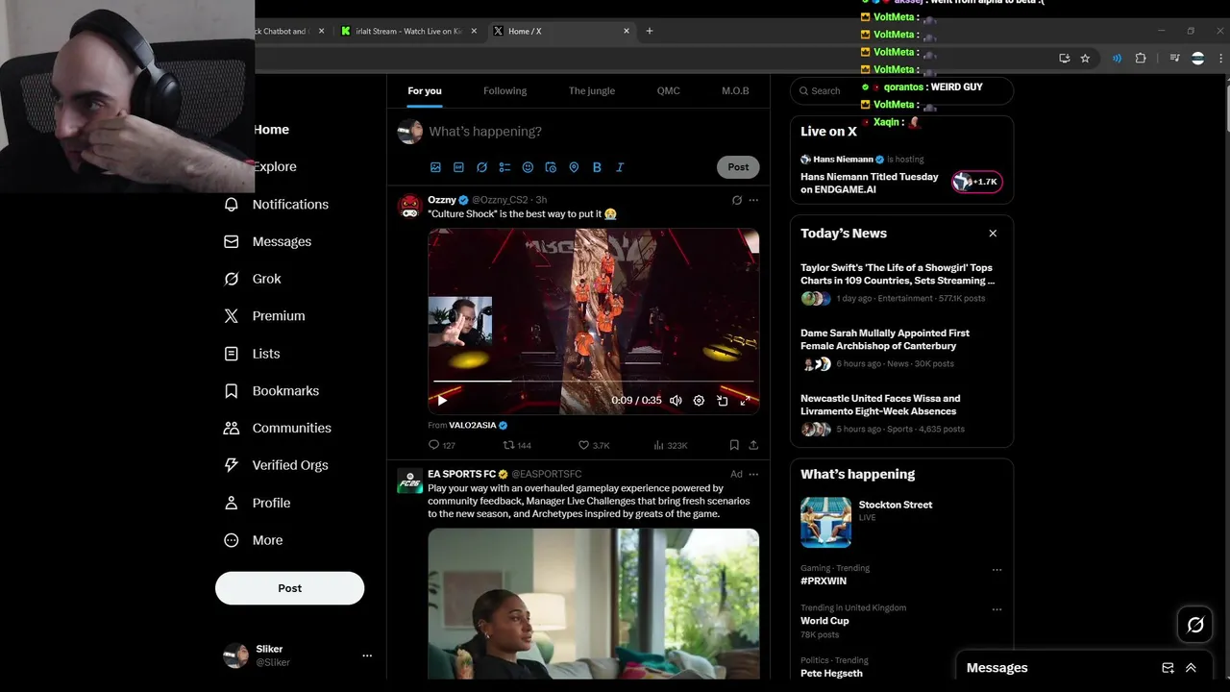Image resolution: width=1230 pixels, height=692 pixels.
Task: Open a new browser tab
Action: [x=649, y=31]
